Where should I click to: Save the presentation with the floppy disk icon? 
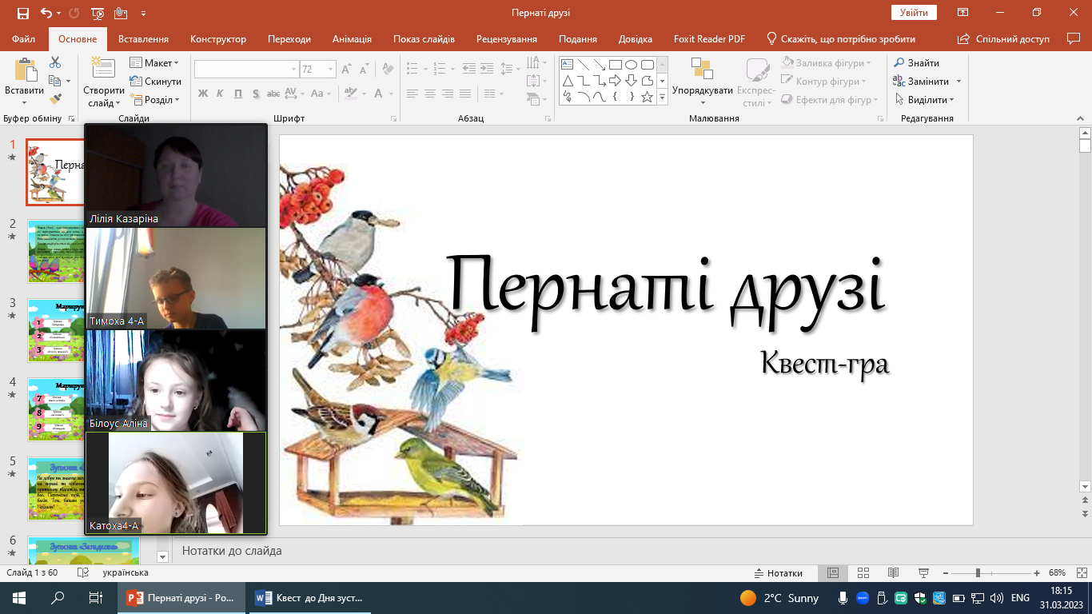pos(22,13)
